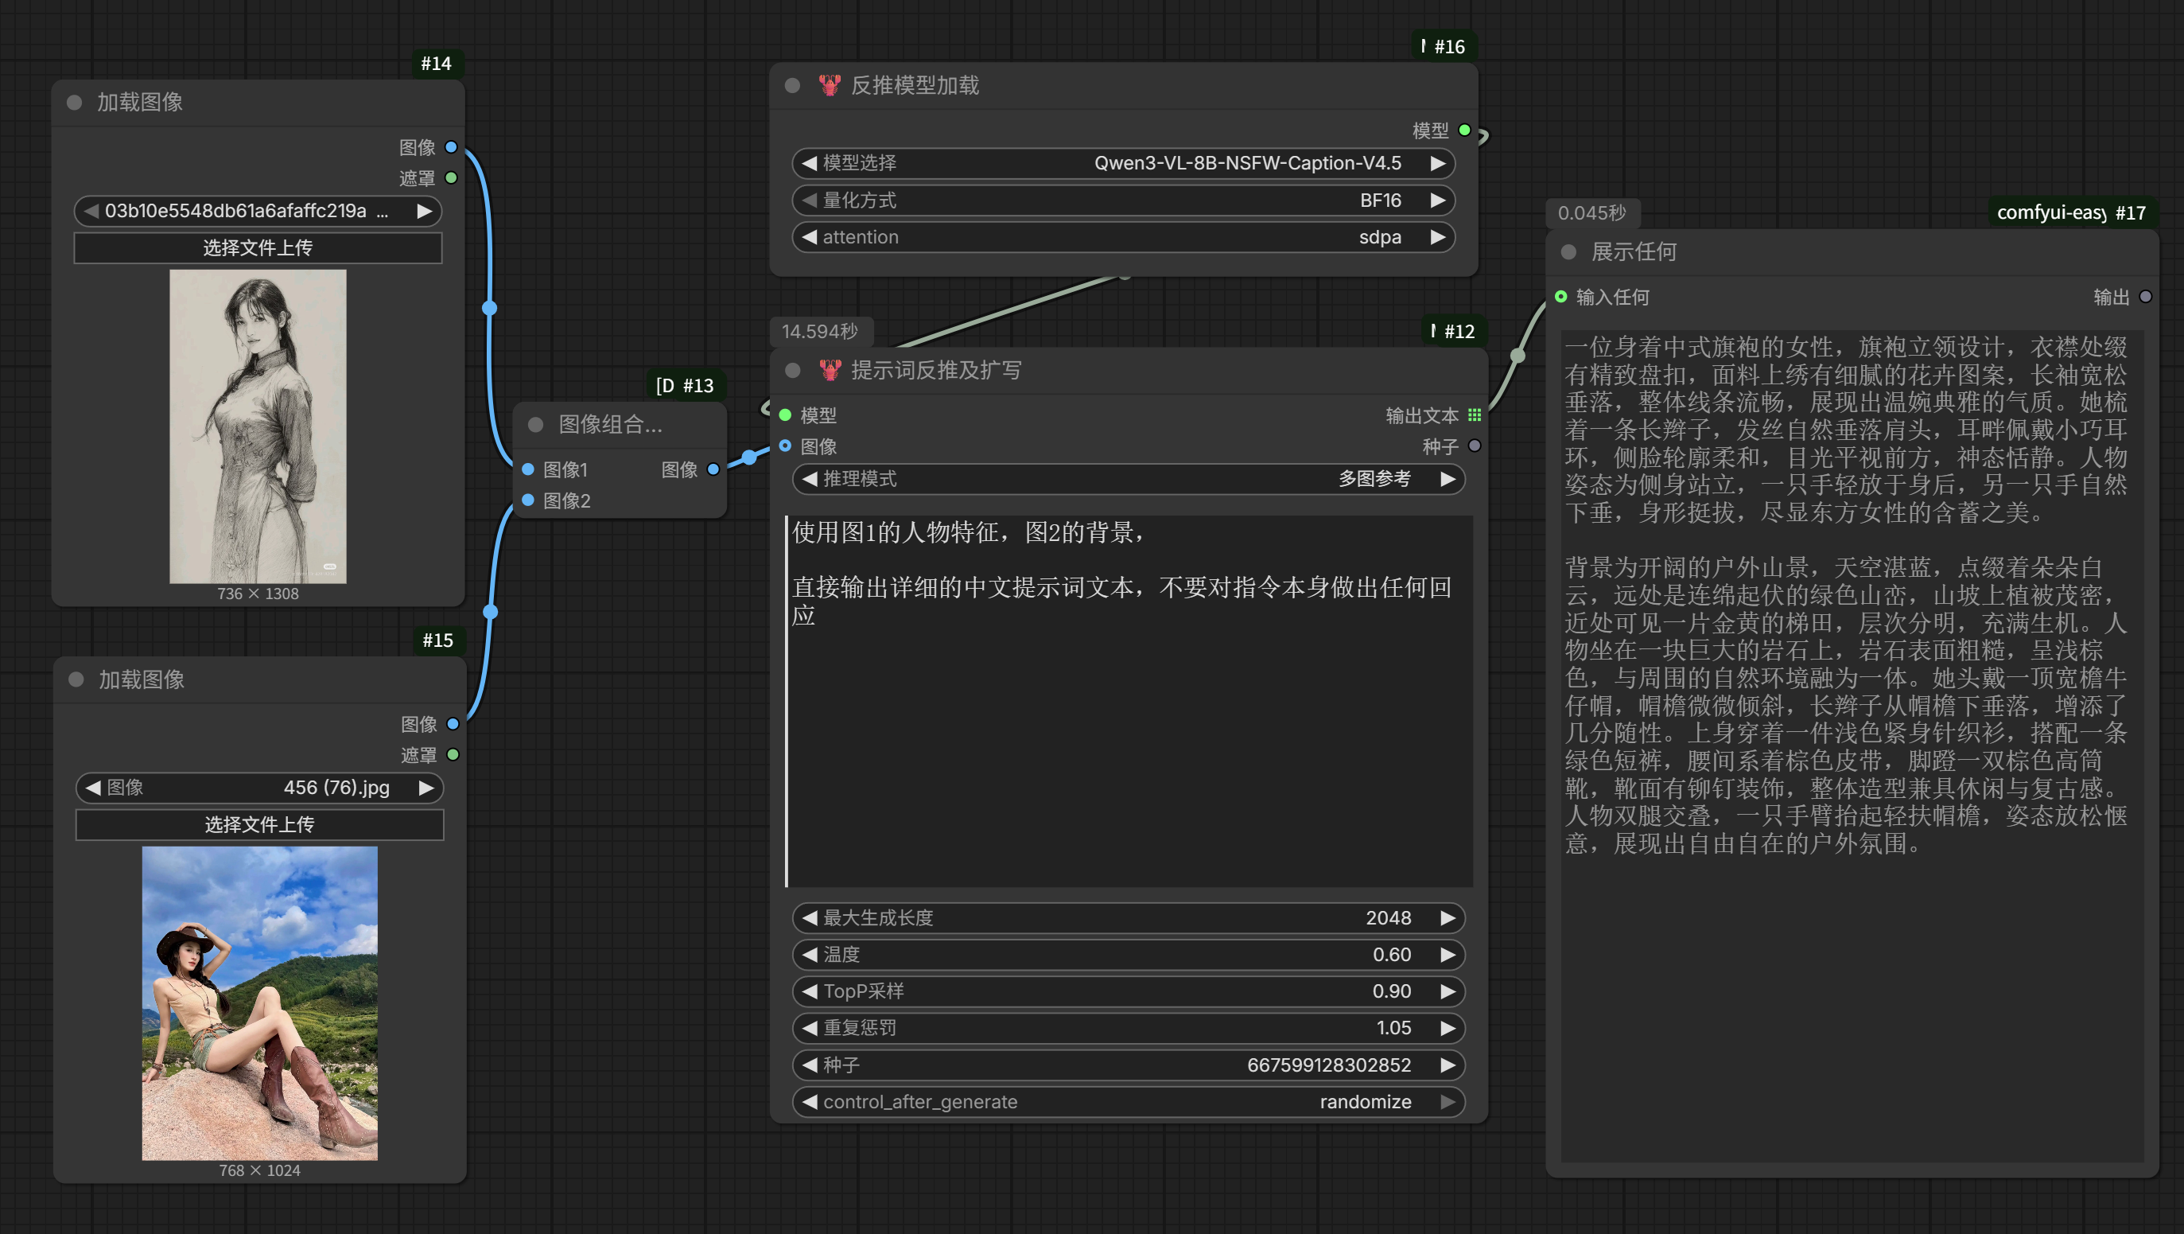Open the control_after_generate dropdown
This screenshot has width=2184, height=1234.
(x=1129, y=1102)
